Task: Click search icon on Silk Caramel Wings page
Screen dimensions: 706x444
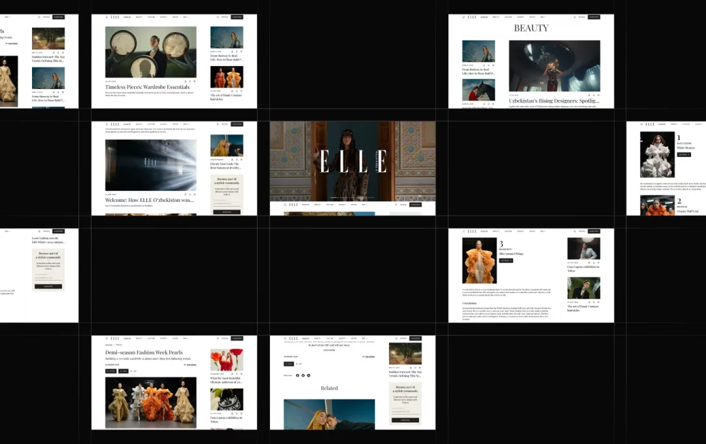Action: [x=575, y=231]
